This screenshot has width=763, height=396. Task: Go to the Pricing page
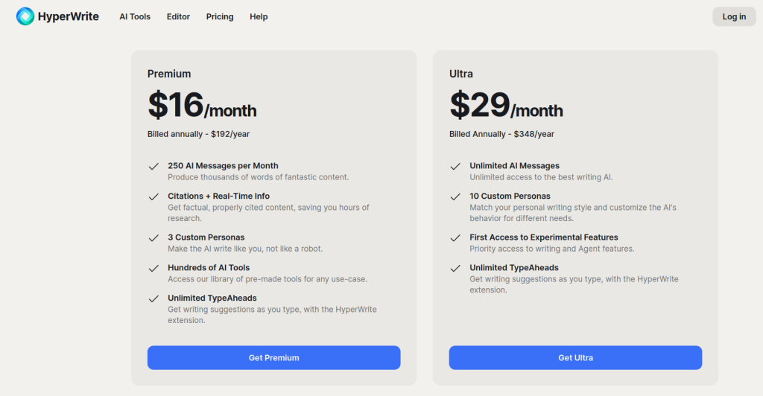pos(220,16)
